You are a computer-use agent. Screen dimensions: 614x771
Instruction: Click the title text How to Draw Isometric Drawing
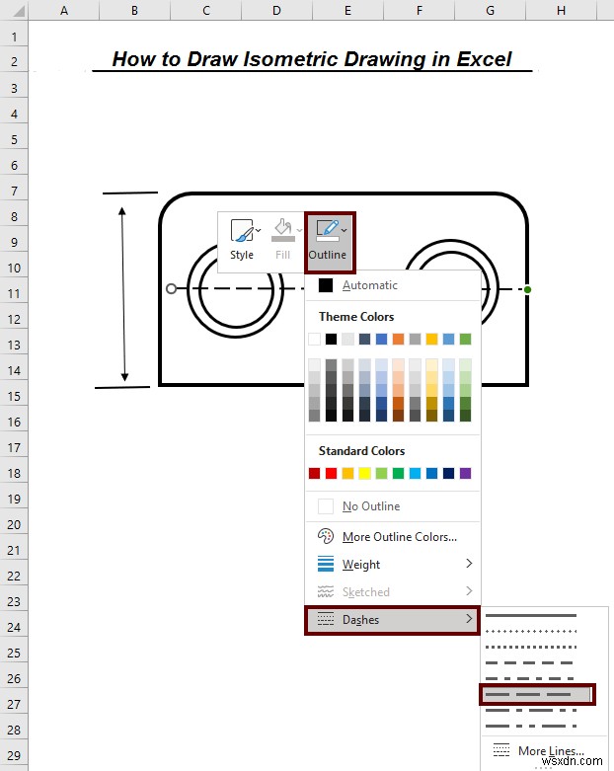(x=312, y=59)
